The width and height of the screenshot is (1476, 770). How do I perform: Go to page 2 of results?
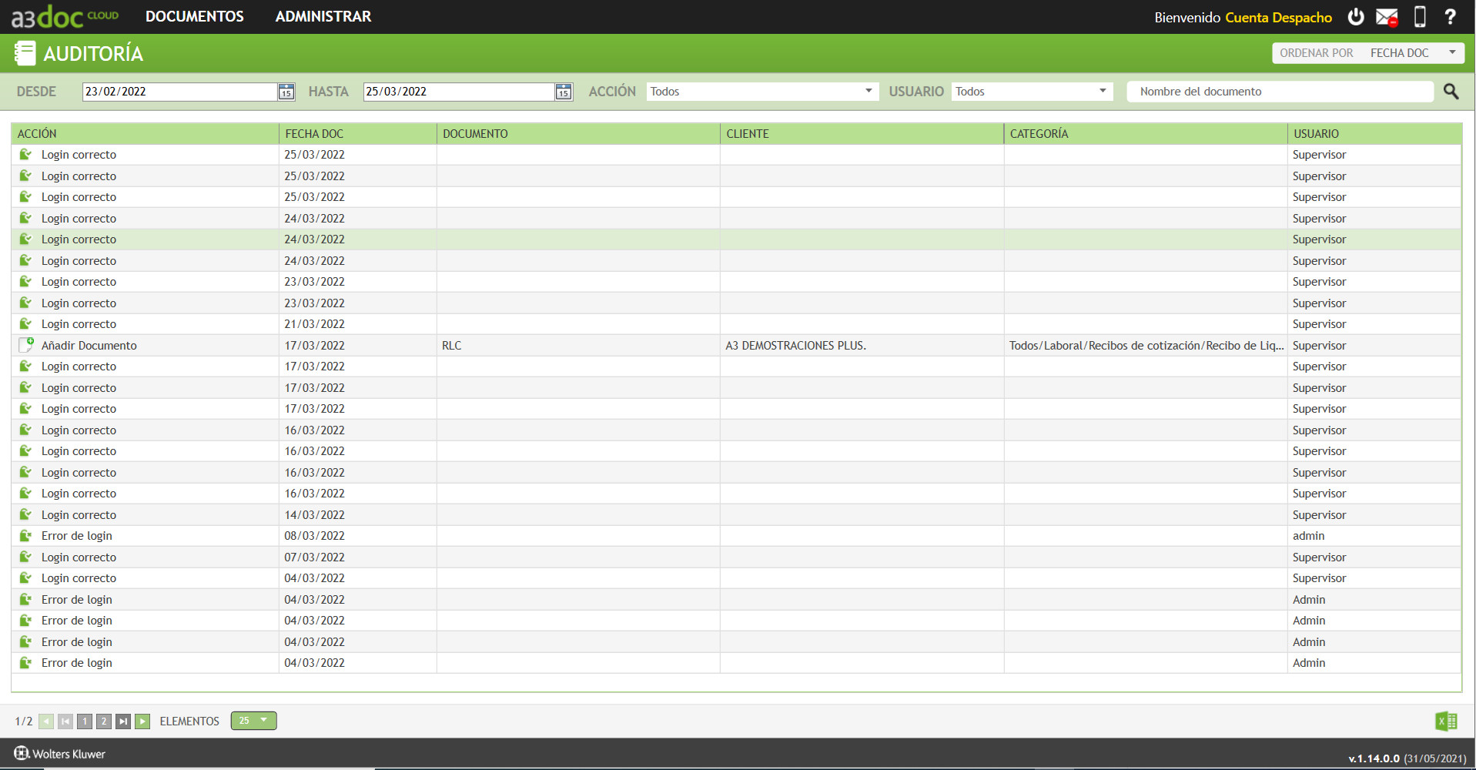(103, 721)
